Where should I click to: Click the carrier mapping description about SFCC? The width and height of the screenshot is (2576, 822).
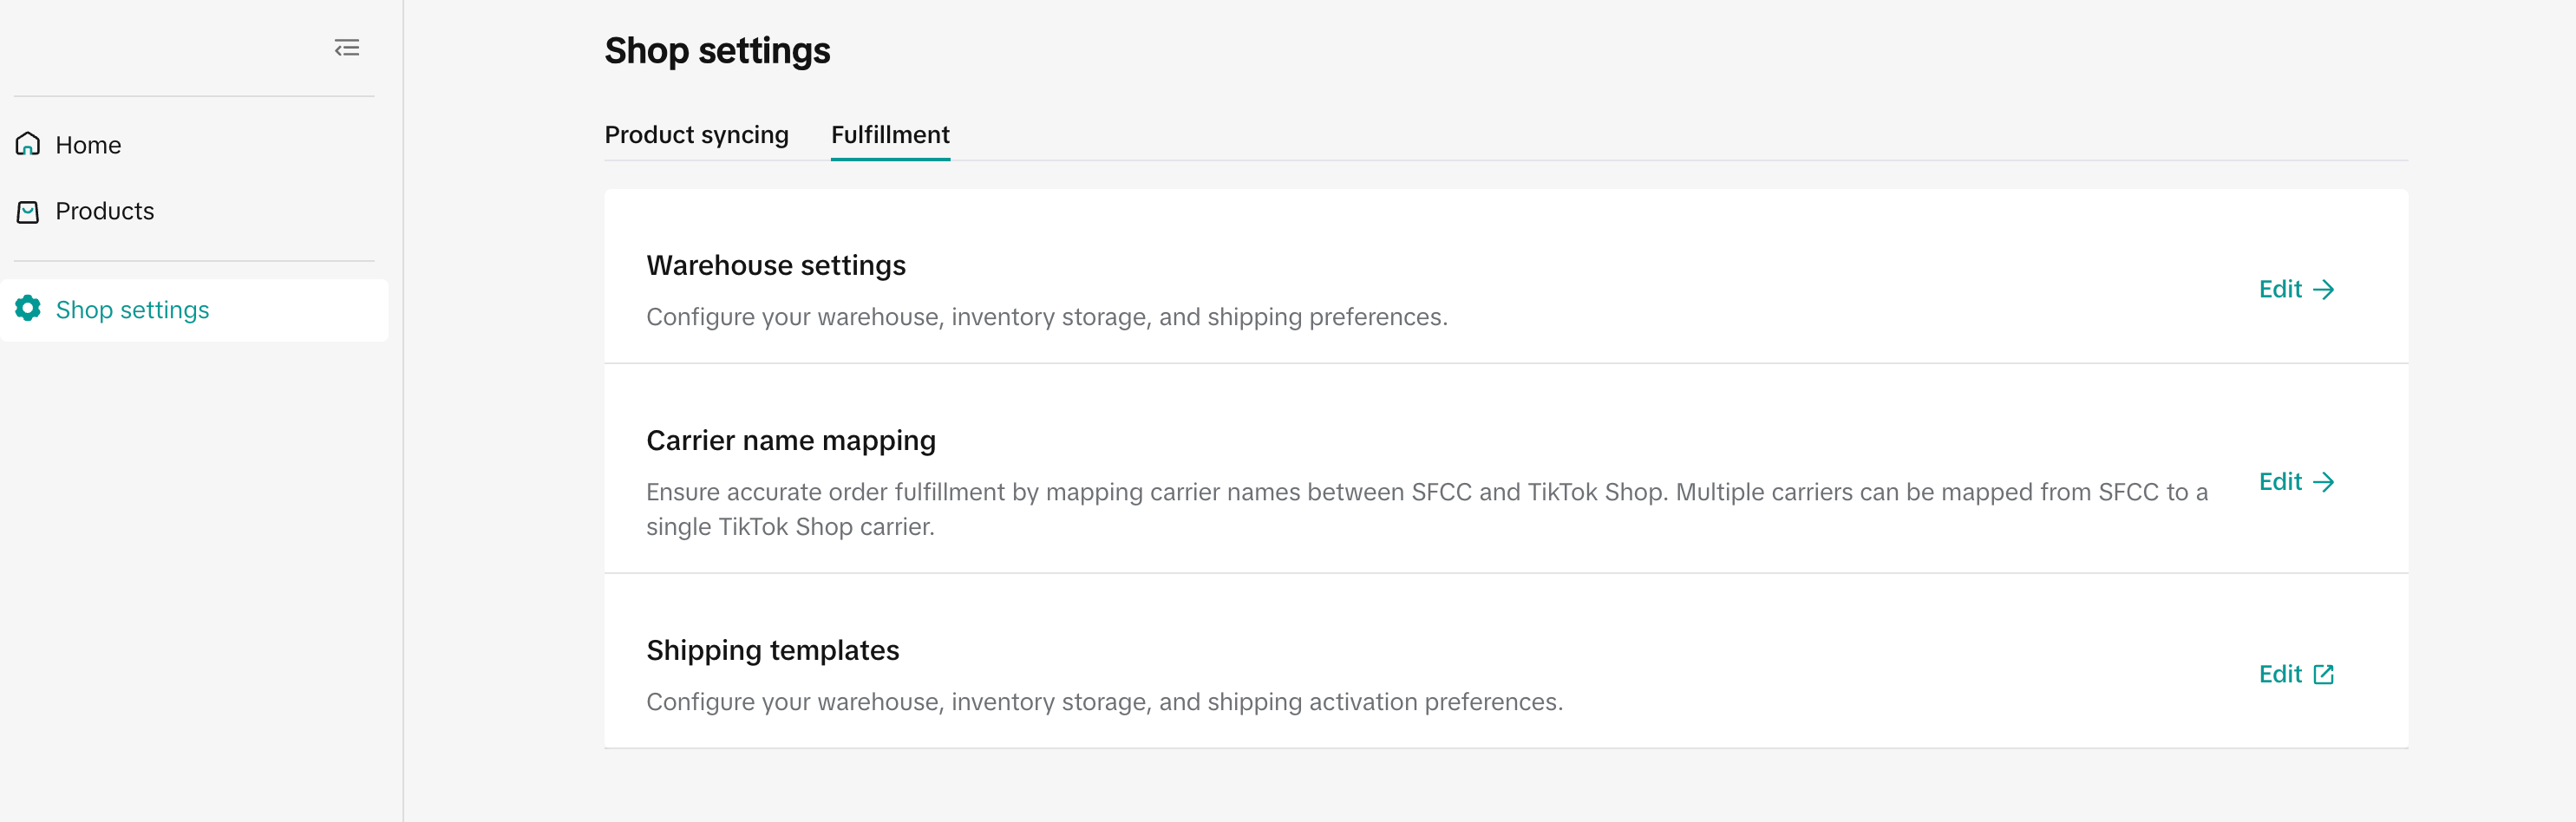[x=1426, y=492]
